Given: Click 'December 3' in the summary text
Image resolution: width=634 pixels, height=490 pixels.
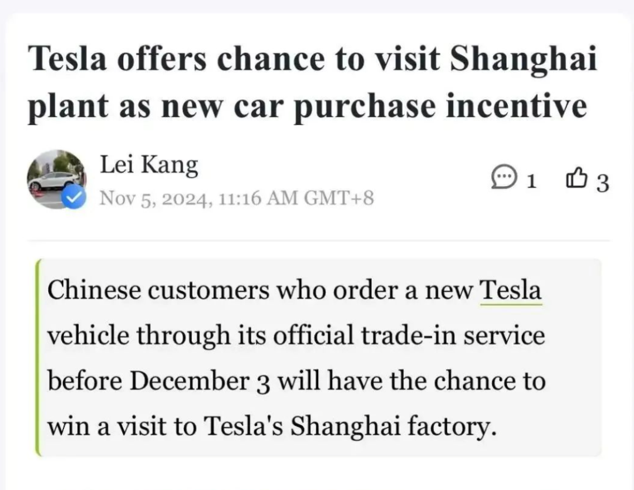Looking at the screenshot, I should click(x=200, y=381).
